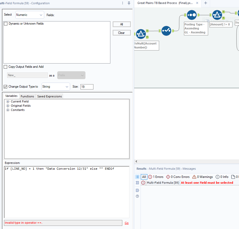Filter results to show 1 Errors only
Image resolution: width=239 pixels, height=229 pixels.
click(156, 177)
